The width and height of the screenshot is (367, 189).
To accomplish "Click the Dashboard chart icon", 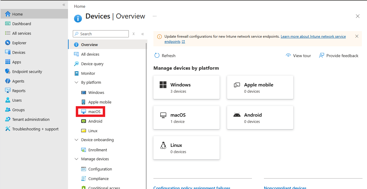I will click(x=8, y=24).
